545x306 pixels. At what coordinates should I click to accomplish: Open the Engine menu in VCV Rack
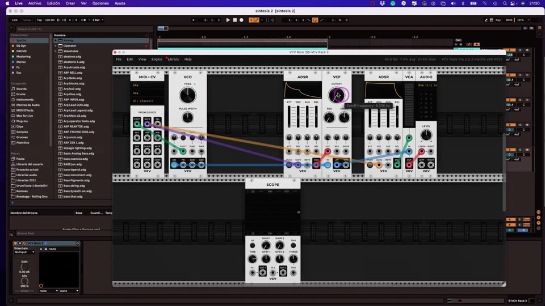(x=157, y=59)
